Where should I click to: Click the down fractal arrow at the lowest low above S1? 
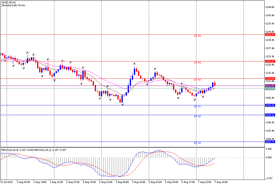click(x=122, y=105)
